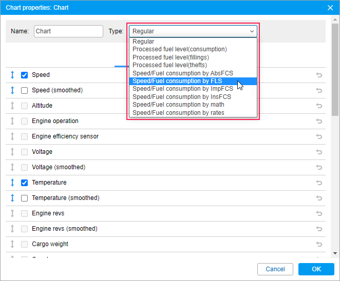The image size is (340, 281).
Task: Click the reorder arrow icon beside Temperature
Action: click(x=13, y=183)
